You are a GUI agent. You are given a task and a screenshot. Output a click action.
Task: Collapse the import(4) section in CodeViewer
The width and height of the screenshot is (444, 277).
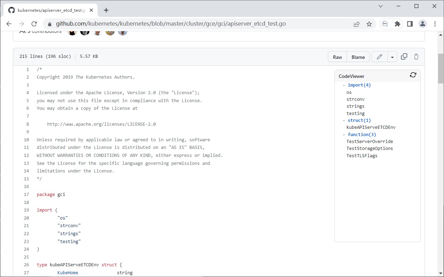[x=343, y=85]
